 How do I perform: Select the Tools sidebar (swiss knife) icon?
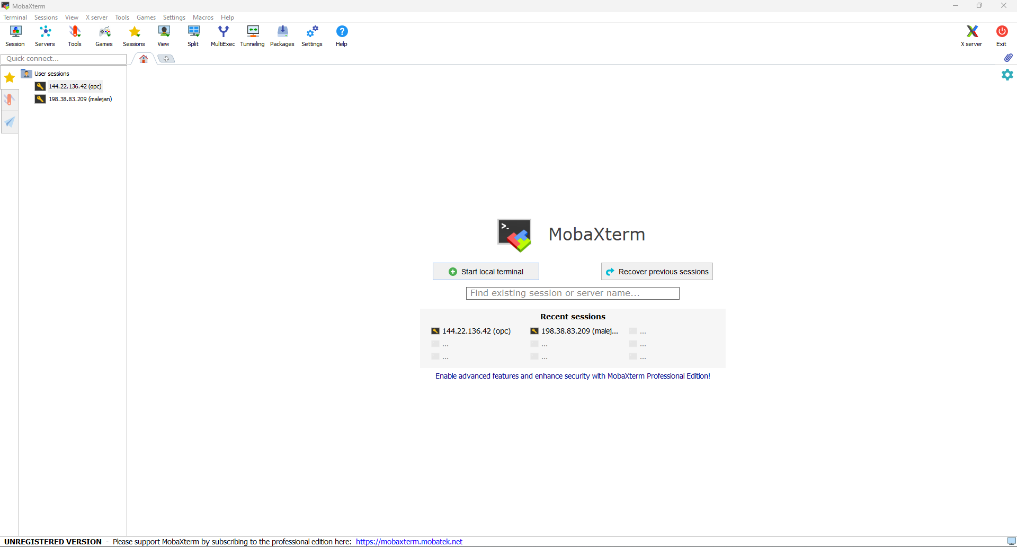click(10, 100)
